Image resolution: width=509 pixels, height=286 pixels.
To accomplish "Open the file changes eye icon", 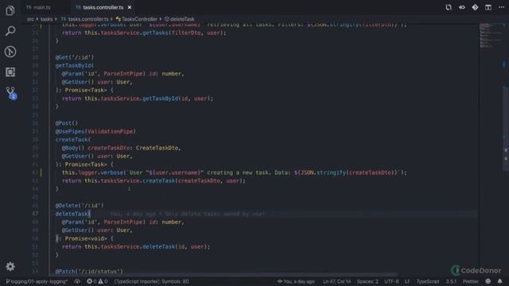I will [461, 7].
